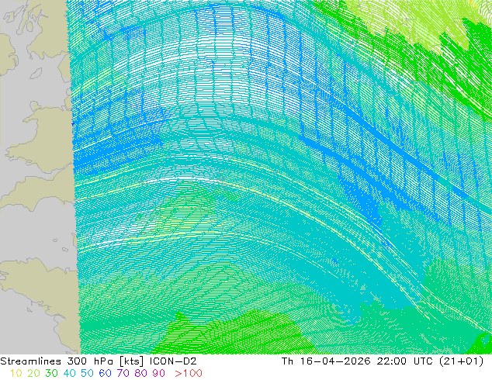This screenshot has width=492, height=380.
Task: Click the light blue '50' legend value
Action: tap(87, 373)
